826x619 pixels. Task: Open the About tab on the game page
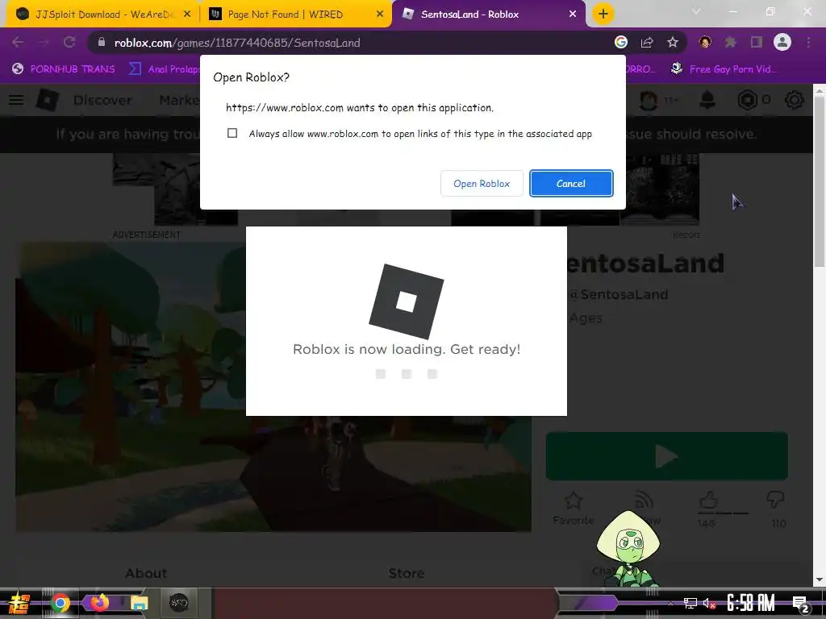coord(146,573)
